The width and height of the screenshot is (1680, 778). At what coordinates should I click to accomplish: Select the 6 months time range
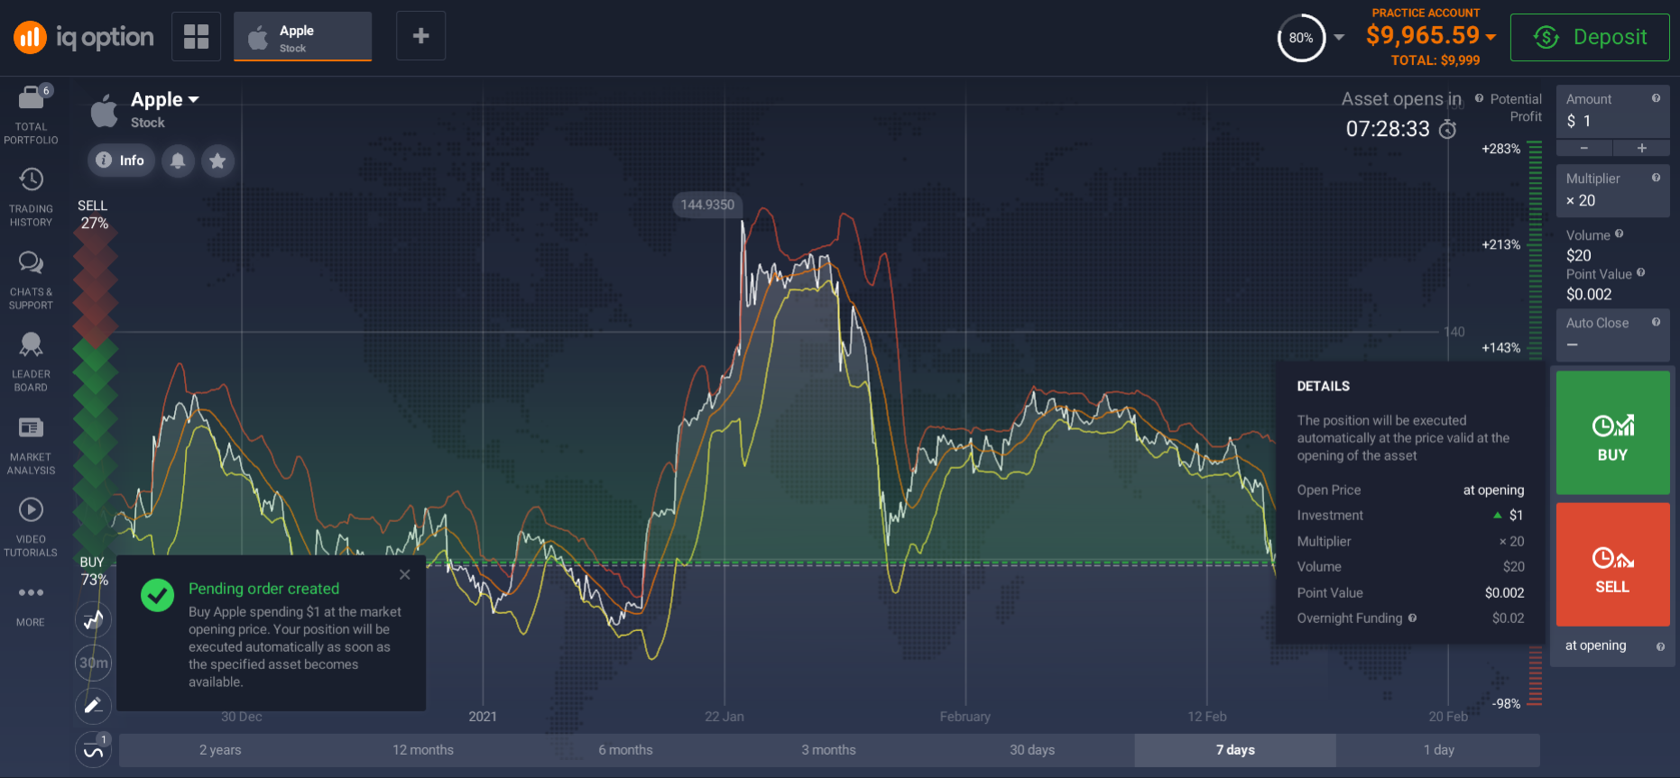coord(625,750)
